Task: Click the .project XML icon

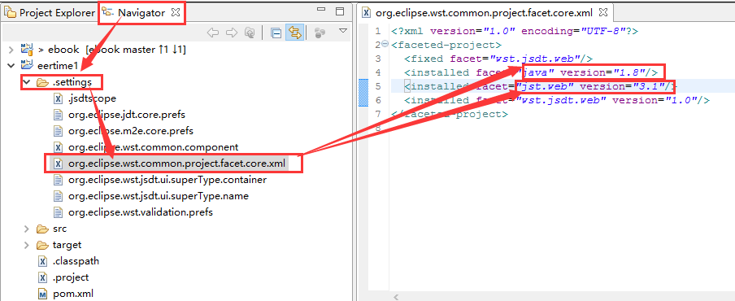Action: [42, 277]
